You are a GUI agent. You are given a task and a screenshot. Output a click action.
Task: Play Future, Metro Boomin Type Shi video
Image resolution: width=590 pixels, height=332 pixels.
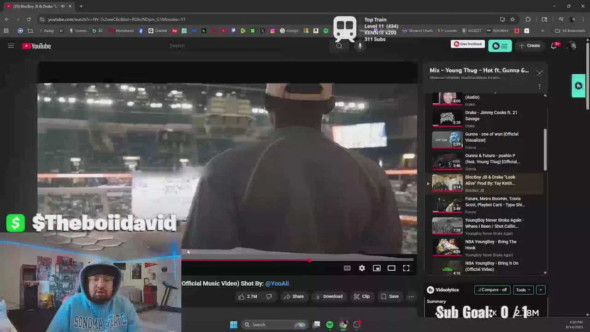pyautogui.click(x=488, y=205)
